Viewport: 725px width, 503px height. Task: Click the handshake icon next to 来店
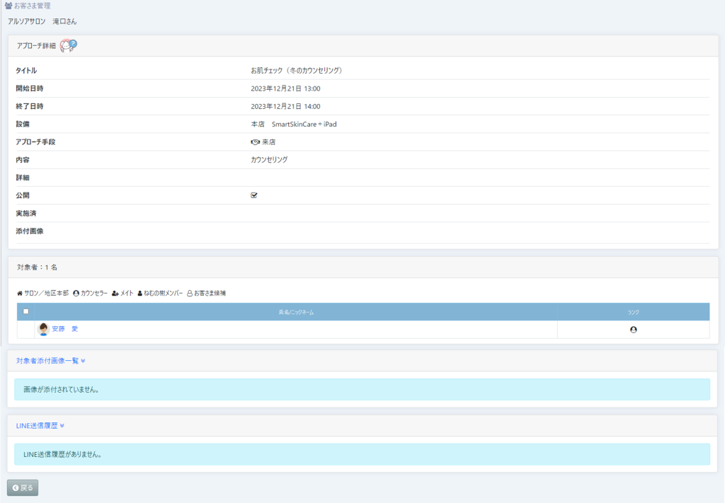(x=256, y=142)
